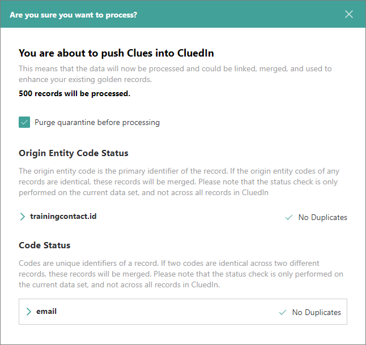This screenshot has width=366, height=345.
Task: Click the 'This means that the data' paragraph
Action: tap(175, 74)
